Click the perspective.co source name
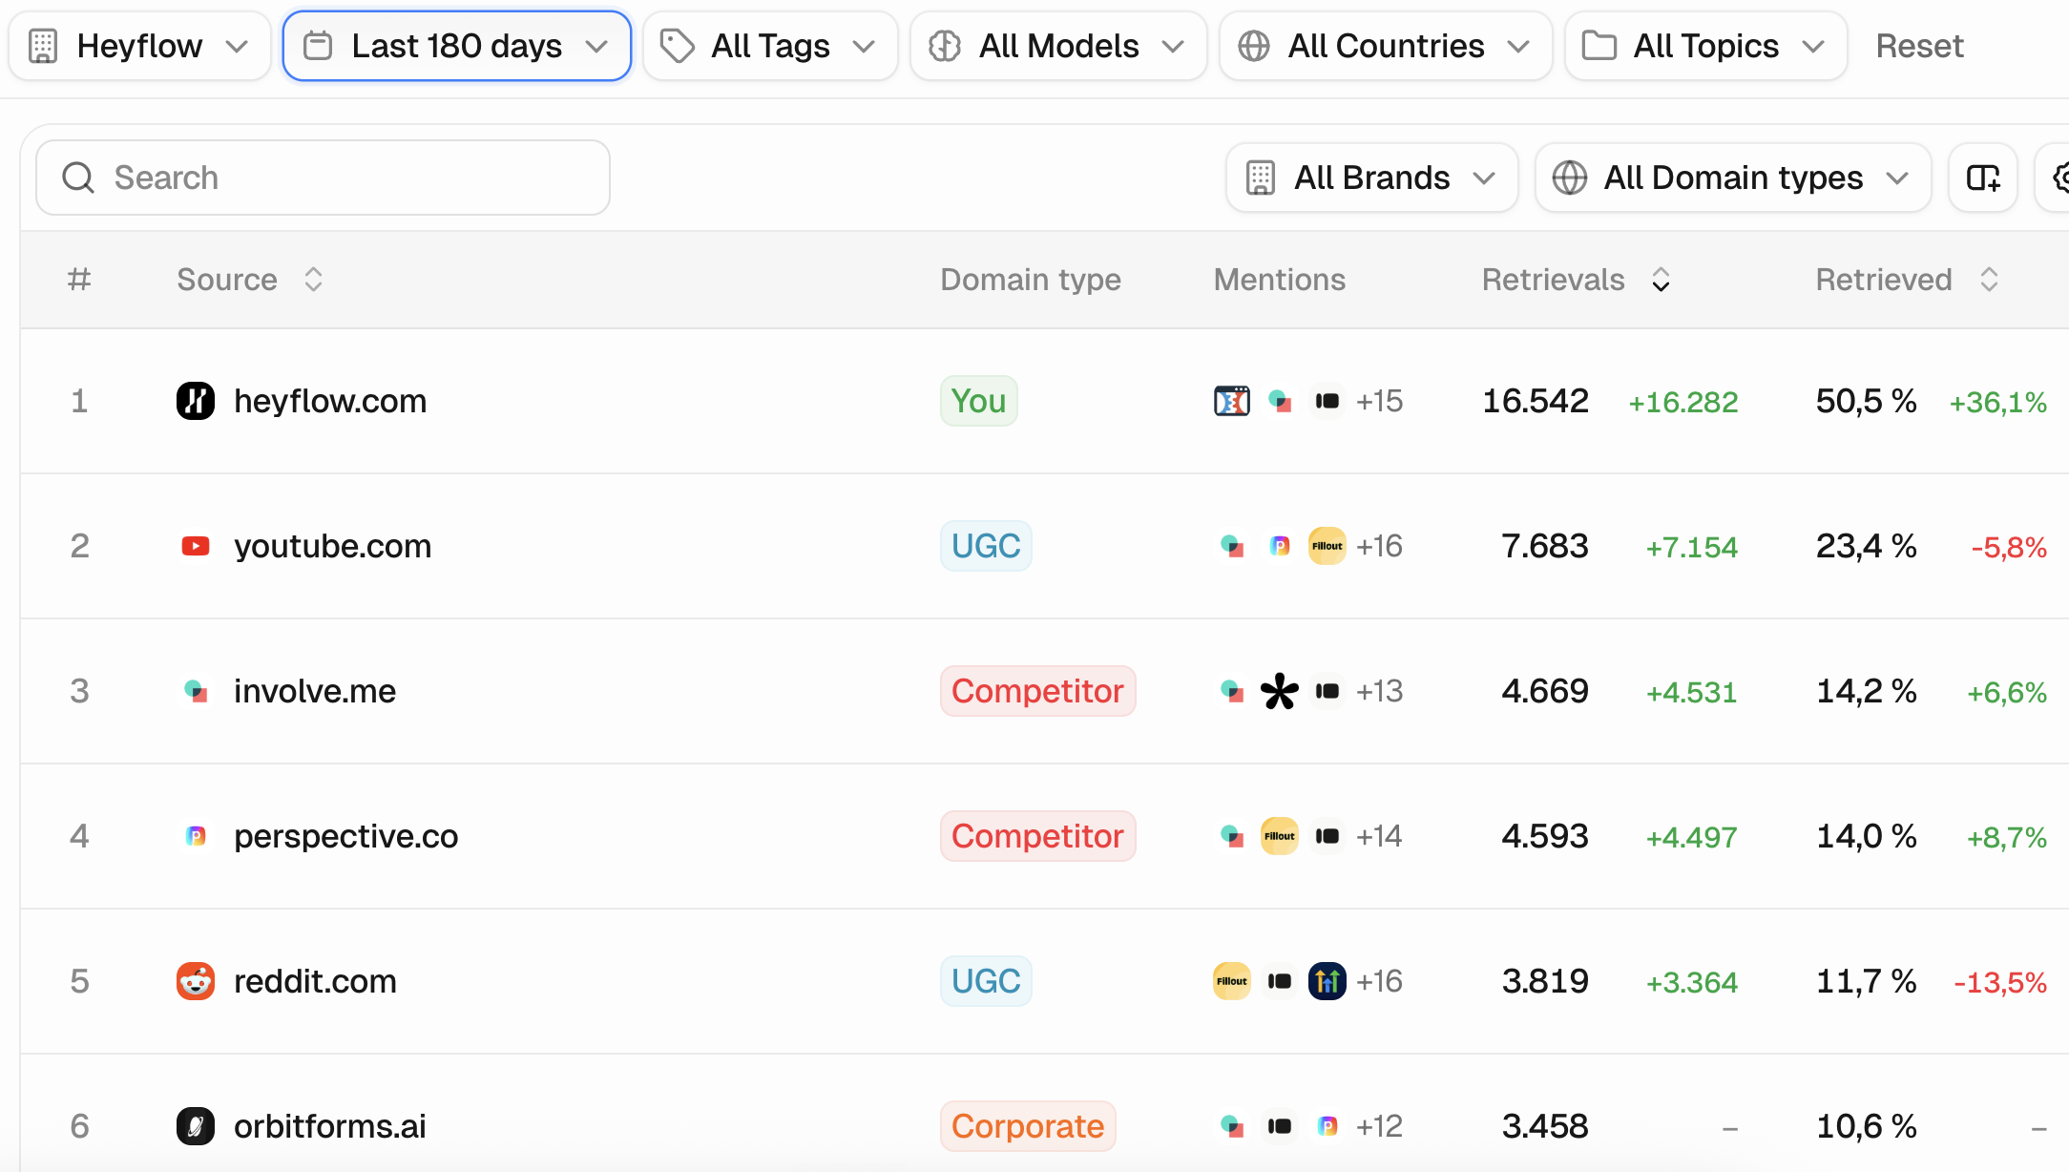 tap(346, 836)
